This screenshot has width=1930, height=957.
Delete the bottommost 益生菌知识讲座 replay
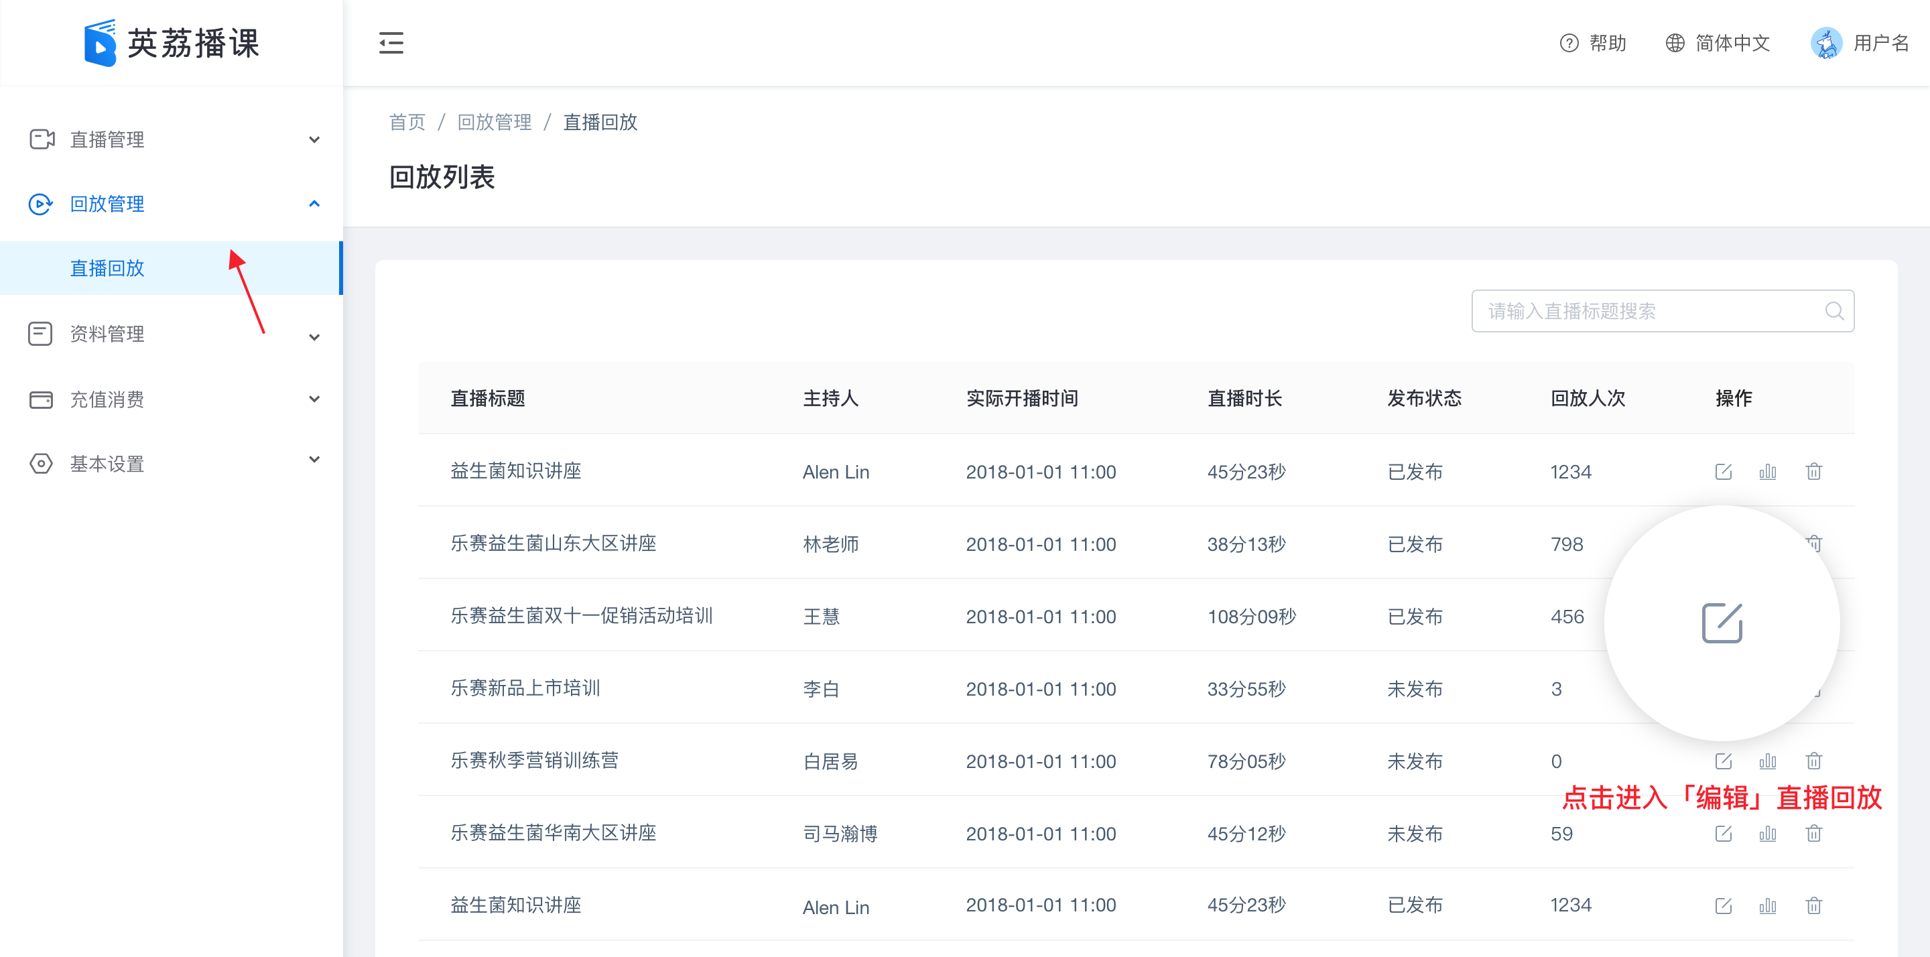(1814, 906)
